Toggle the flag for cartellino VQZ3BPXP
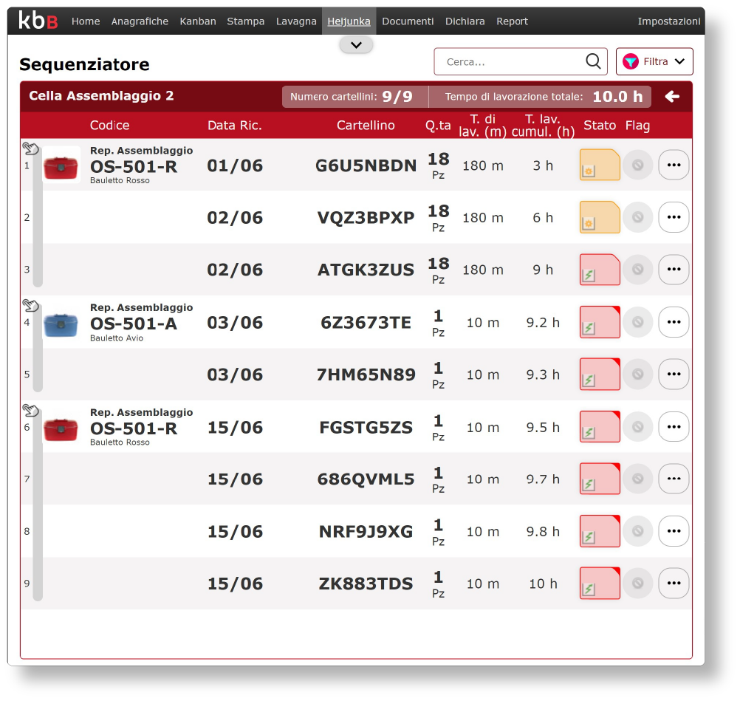The image size is (740, 701). 637,218
